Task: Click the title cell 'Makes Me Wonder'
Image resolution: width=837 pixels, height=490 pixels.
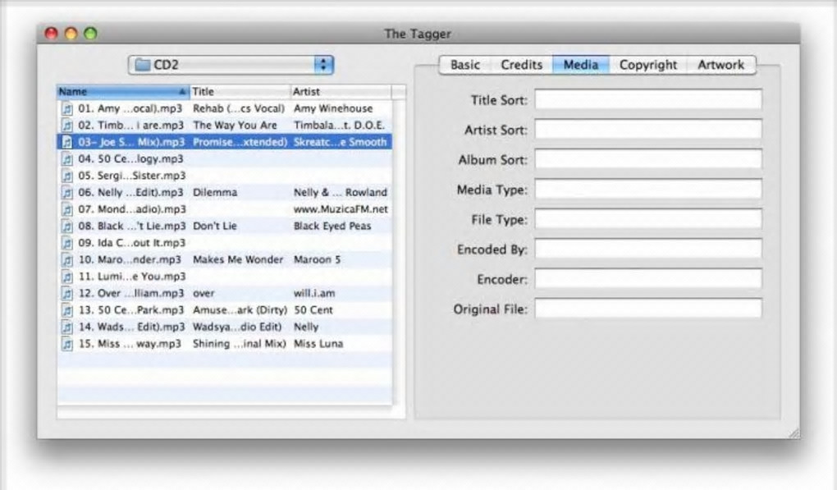Action: click(x=238, y=260)
